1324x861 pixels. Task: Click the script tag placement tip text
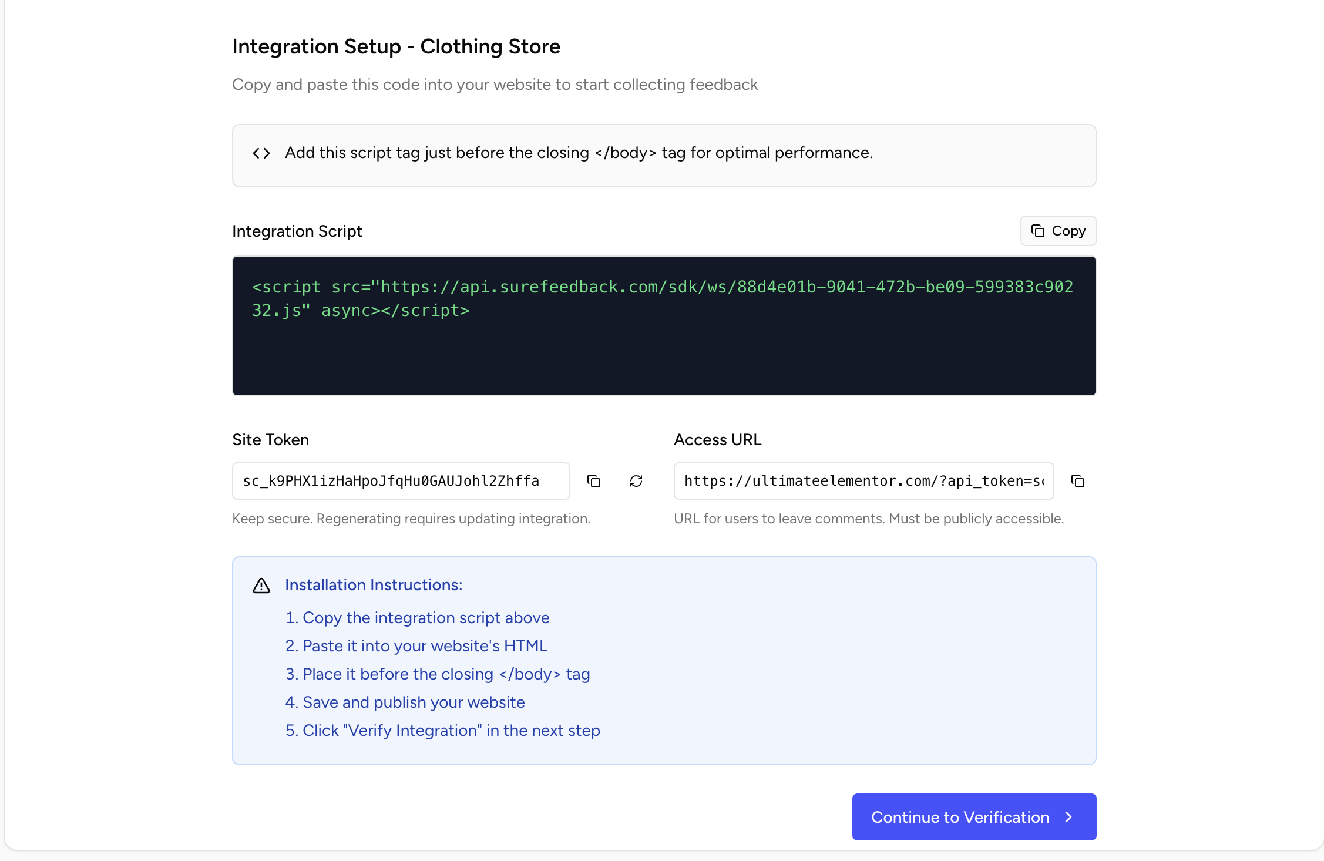[x=579, y=153]
